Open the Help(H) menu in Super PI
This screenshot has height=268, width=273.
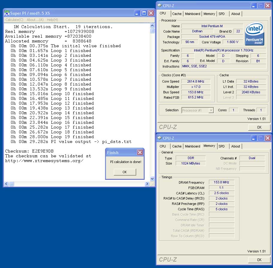(52, 20)
